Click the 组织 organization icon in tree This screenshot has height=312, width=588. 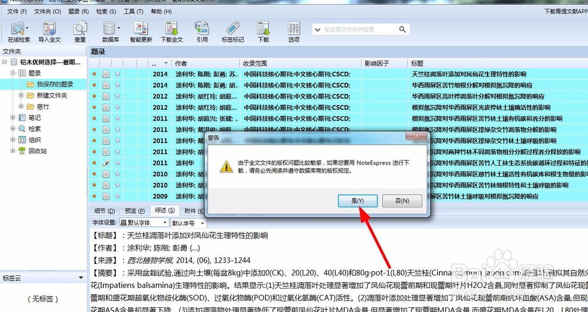[22, 140]
